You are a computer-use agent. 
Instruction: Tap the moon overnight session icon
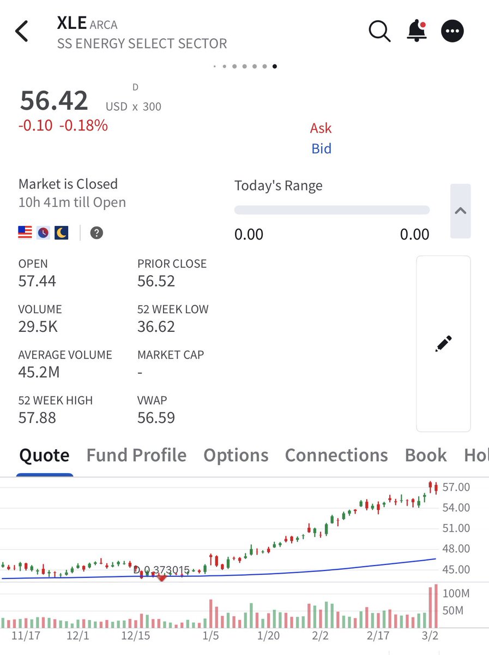click(62, 233)
